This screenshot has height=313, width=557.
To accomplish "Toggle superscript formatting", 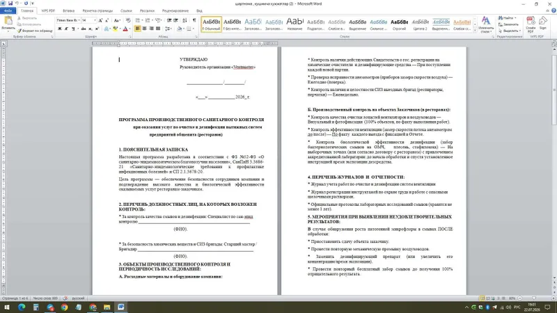I will (x=97, y=29).
